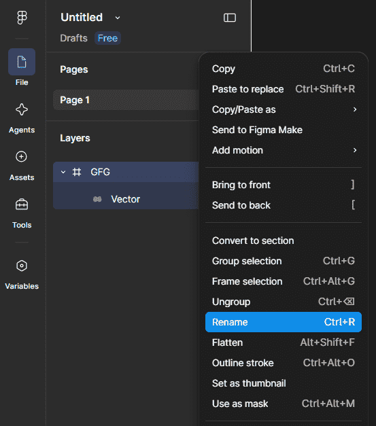Click the highlighted Rename option
This screenshot has width=376, height=426.
284,322
